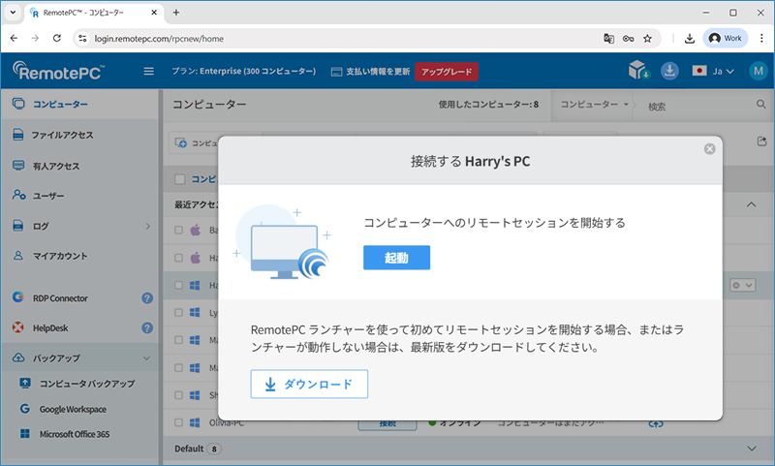Open the password key icon in address bar
This screenshot has height=466, width=775.
point(628,39)
